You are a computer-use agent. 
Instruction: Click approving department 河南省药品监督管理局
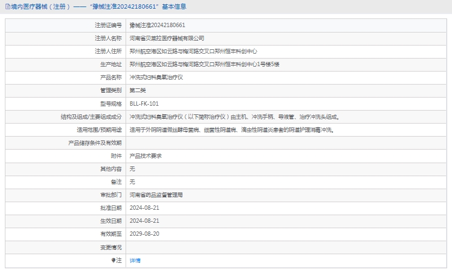[156, 195]
